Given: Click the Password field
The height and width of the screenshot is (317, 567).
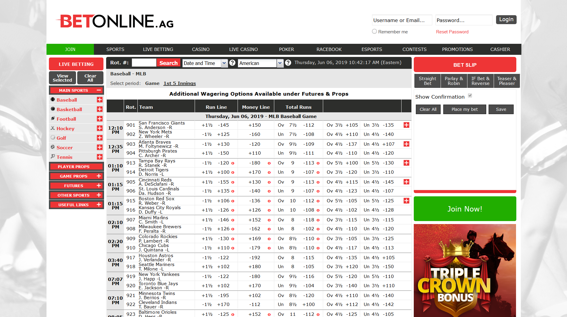Looking at the screenshot, I should (464, 20).
